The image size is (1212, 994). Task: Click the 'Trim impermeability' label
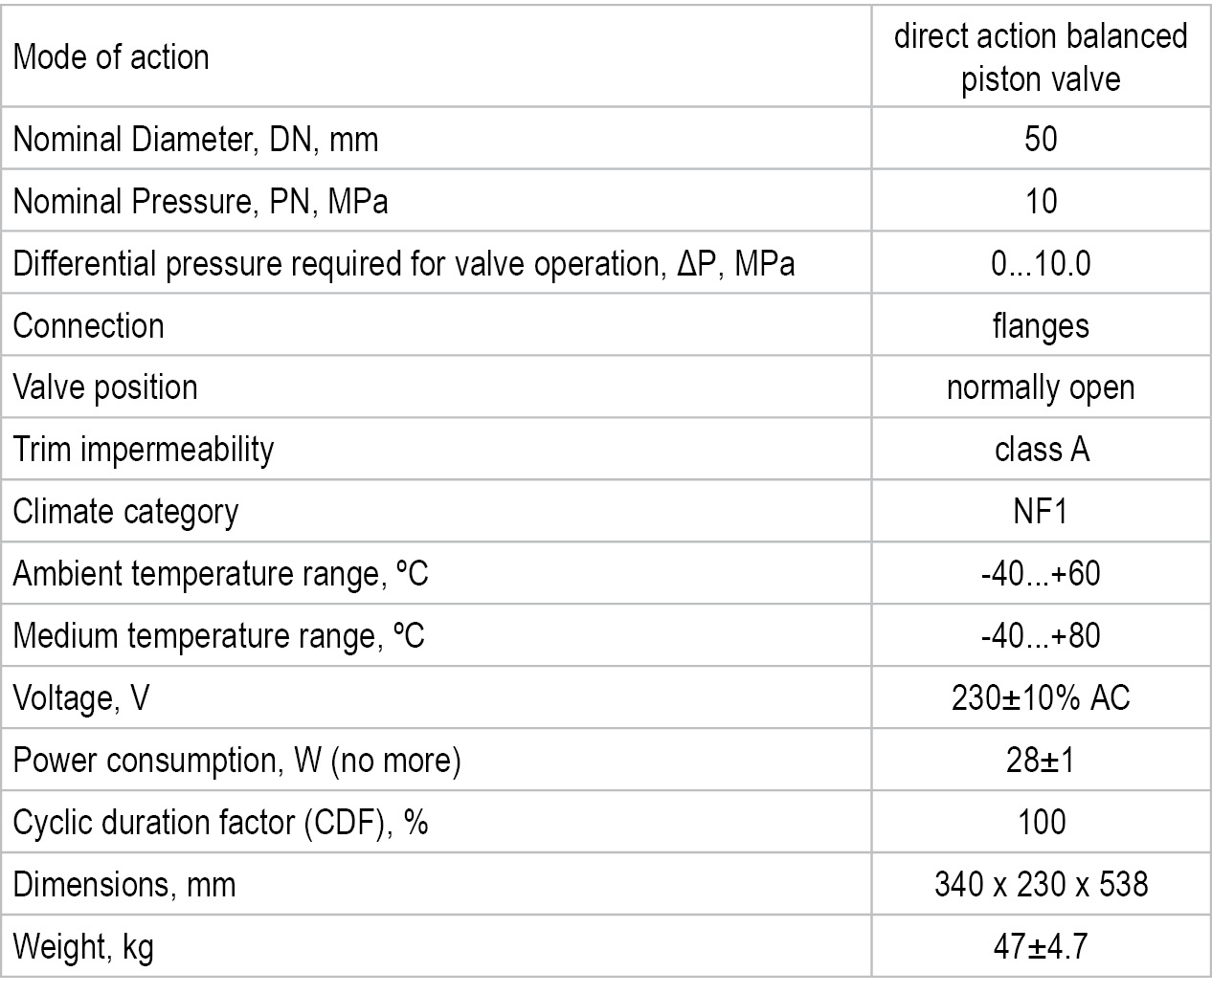143,450
